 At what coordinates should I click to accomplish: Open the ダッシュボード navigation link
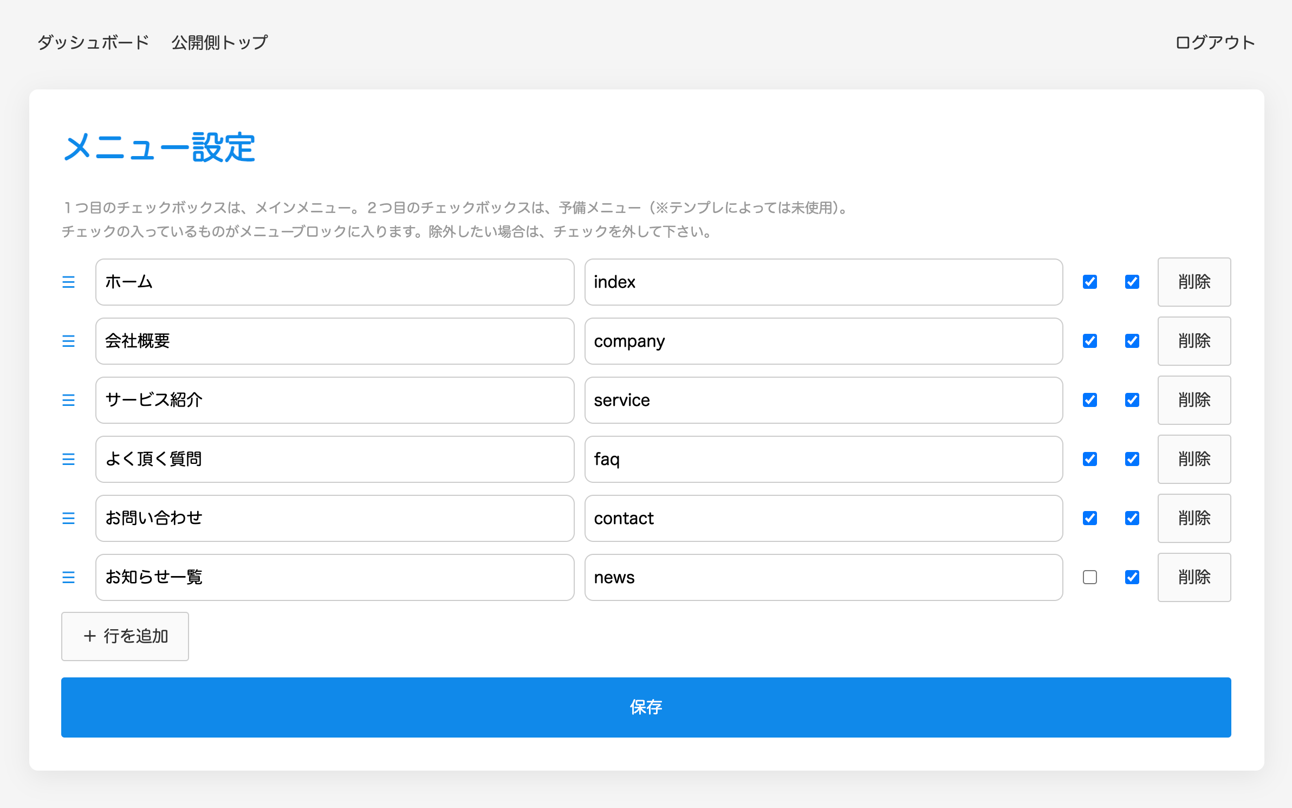(93, 42)
